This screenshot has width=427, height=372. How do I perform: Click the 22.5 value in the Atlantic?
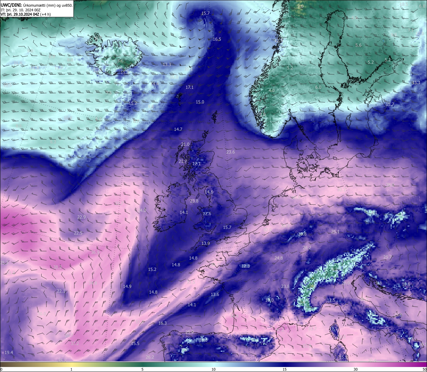click(78, 233)
